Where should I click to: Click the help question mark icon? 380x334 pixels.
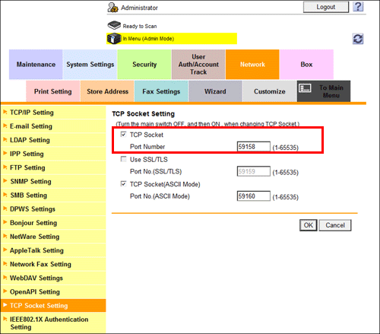(x=358, y=7)
